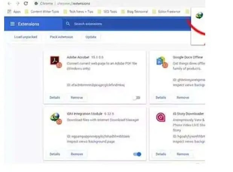This screenshot has height=172, width=233.
Task: Open the Tech News + Tips bookmark folder
Action: coord(78,12)
